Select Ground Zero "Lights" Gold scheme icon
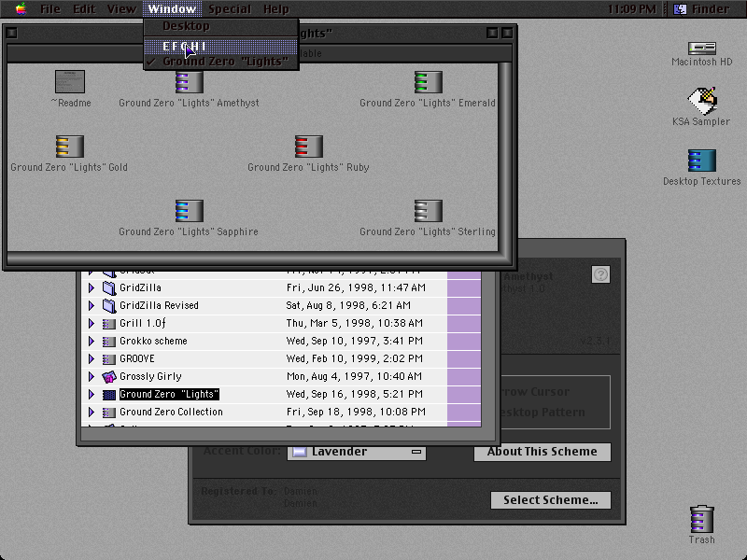 [69, 147]
